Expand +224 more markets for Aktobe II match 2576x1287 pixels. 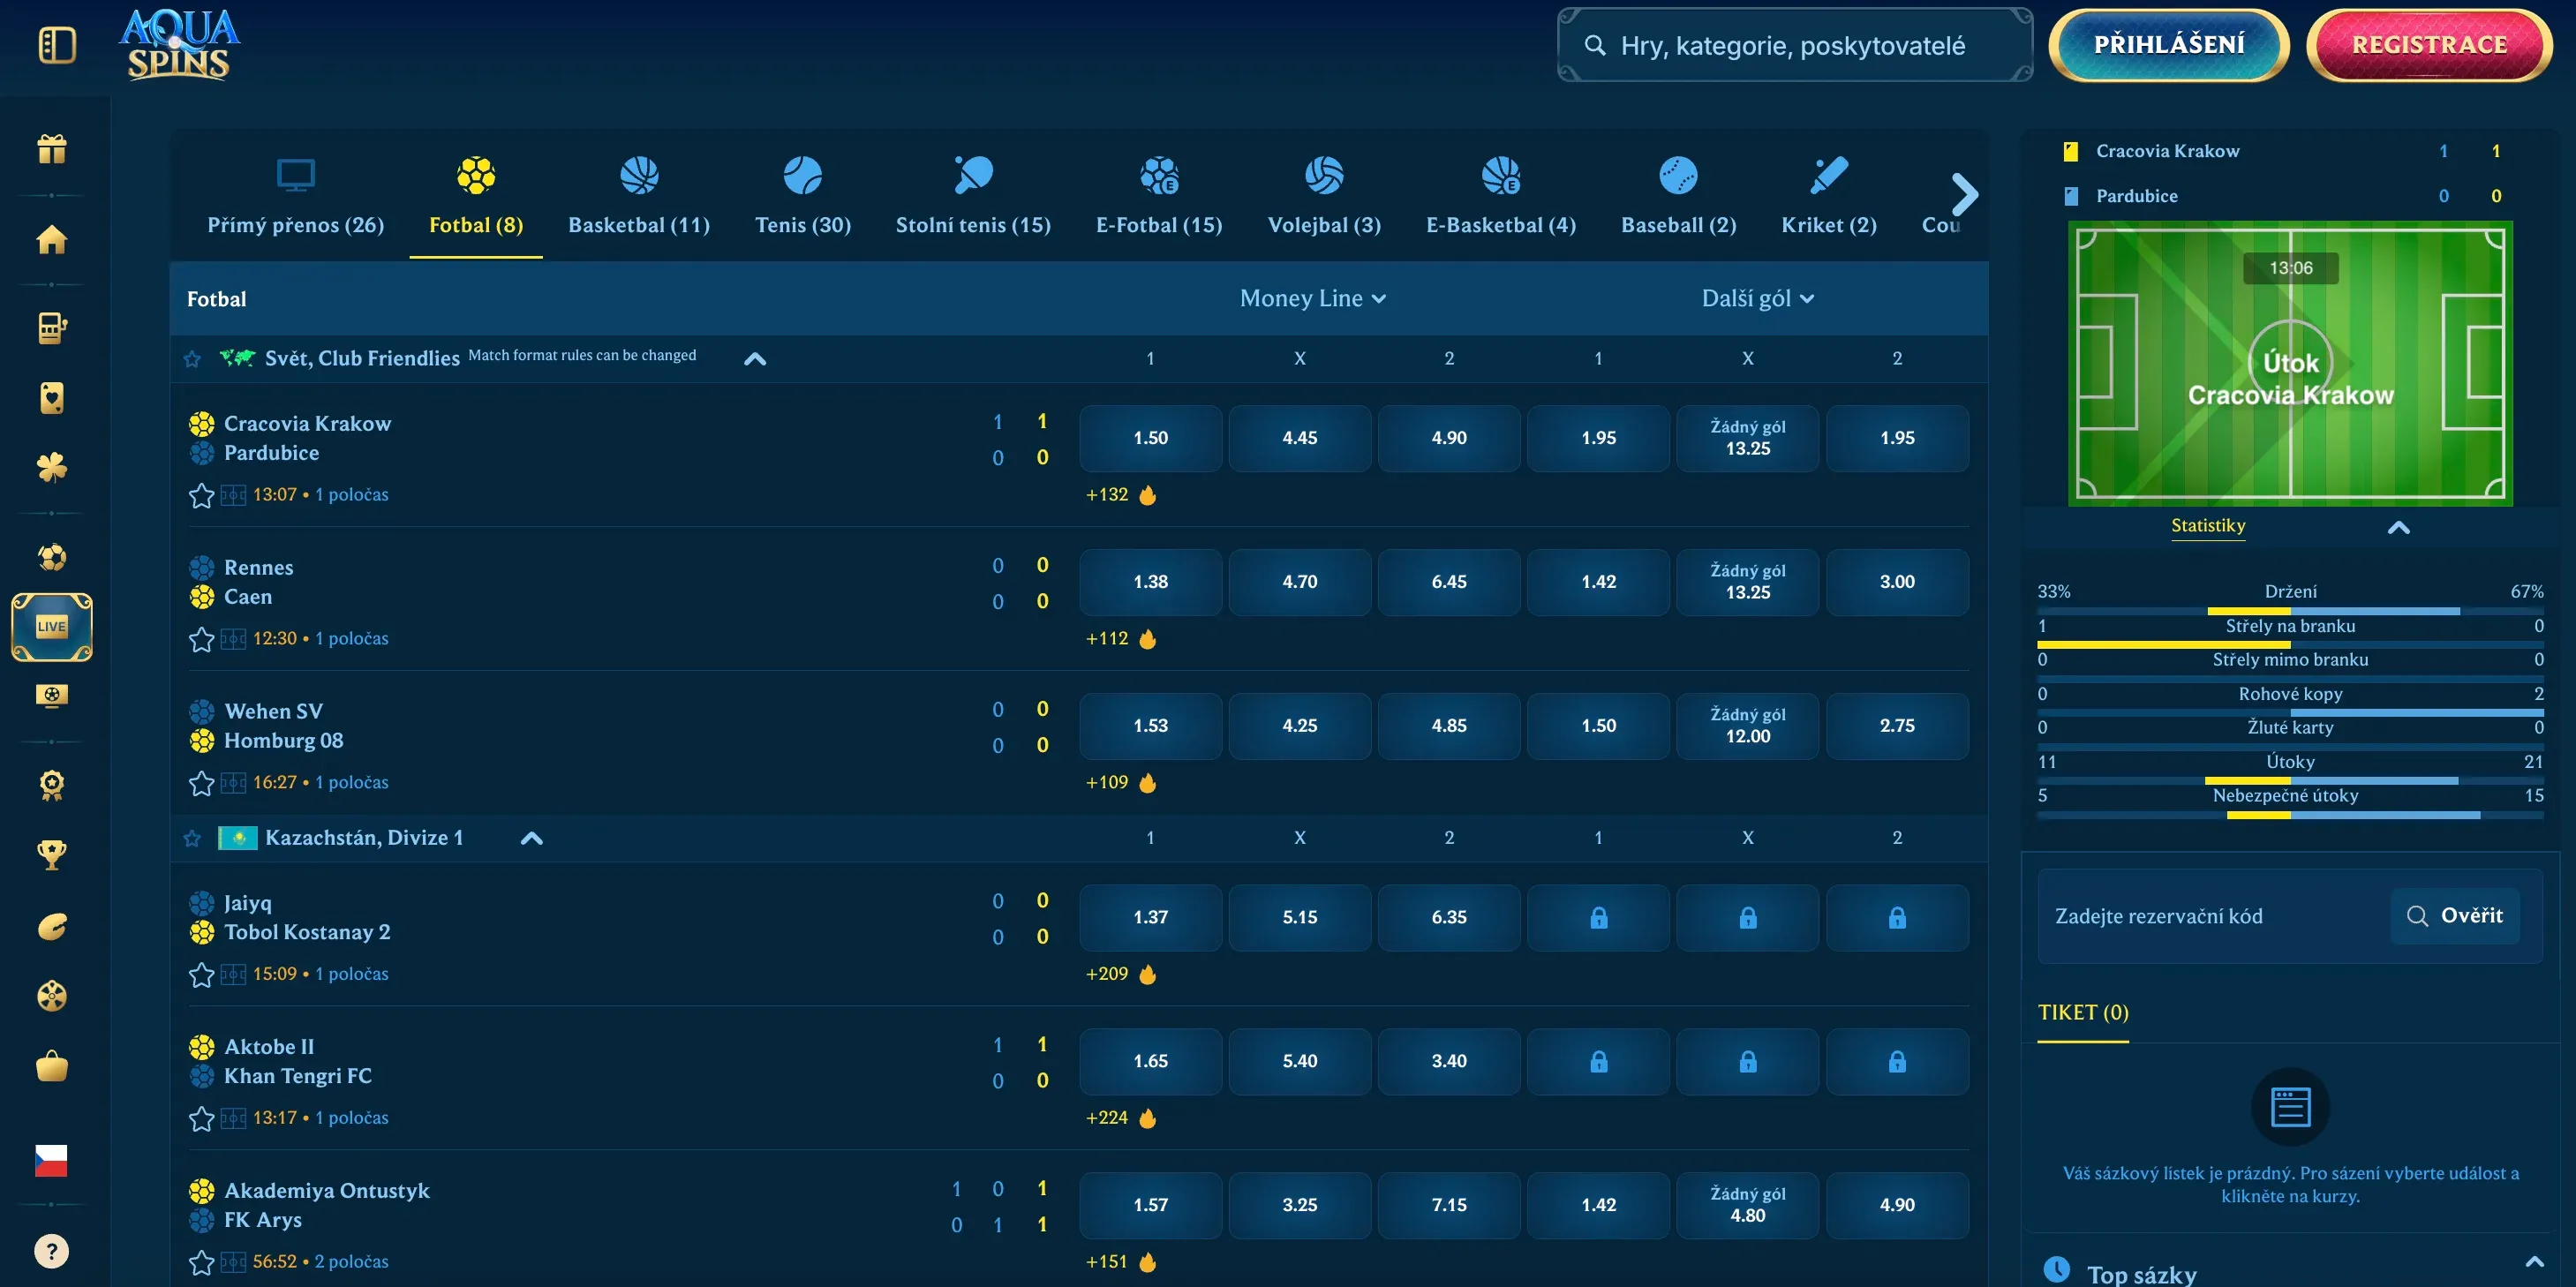1107,1118
